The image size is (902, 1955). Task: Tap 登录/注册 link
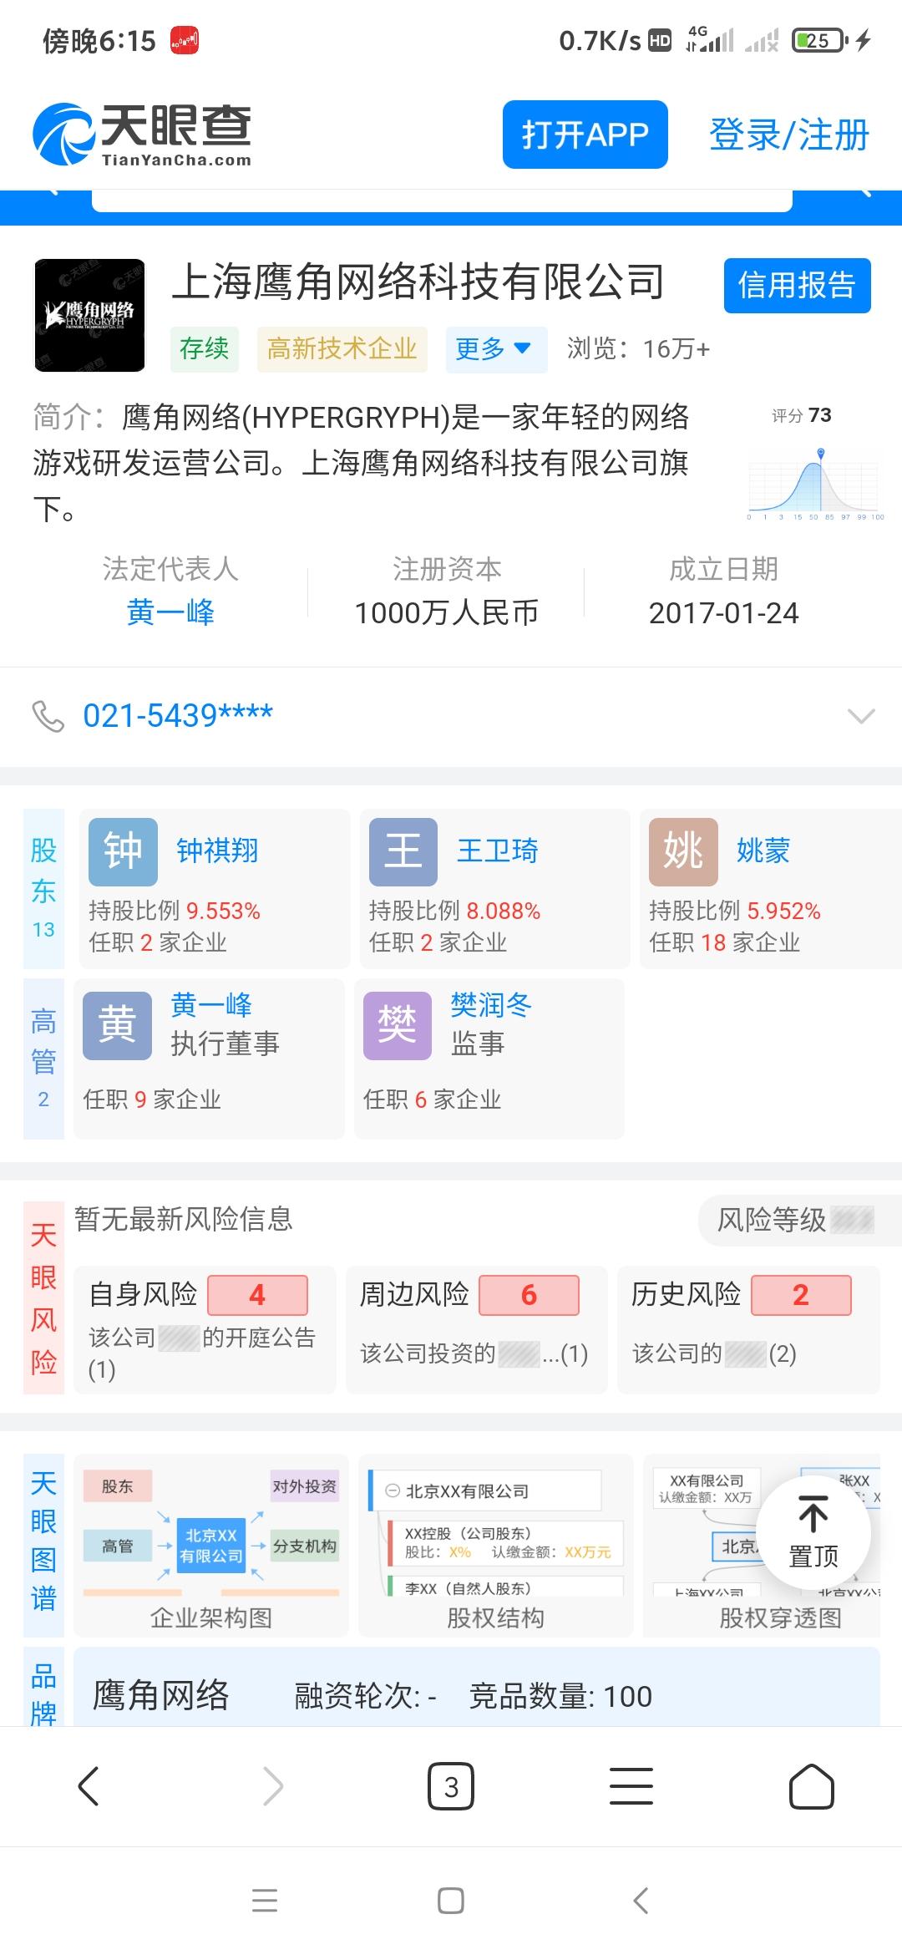pos(789,135)
